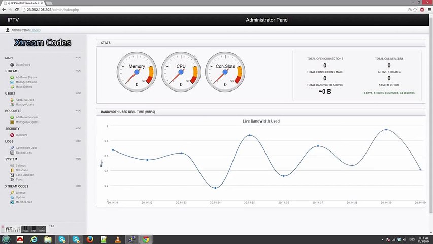Image resolution: width=433 pixels, height=244 pixels.
Task: Reload the admin page
Action: click(17, 10)
